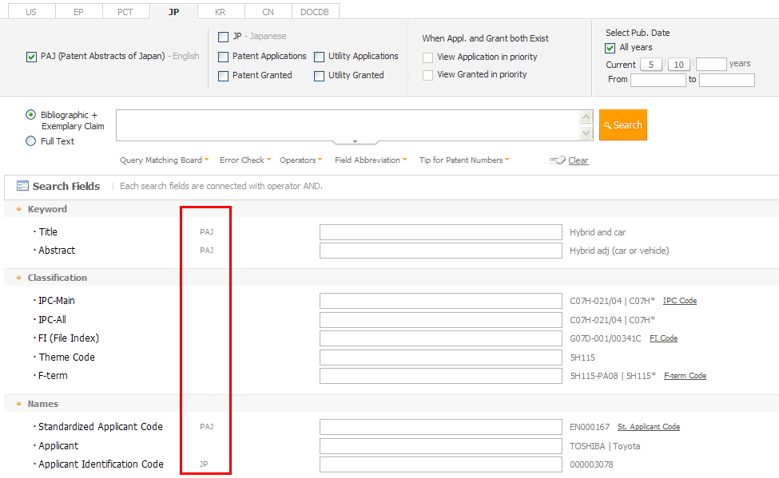Click the orange Search magnifier button
This screenshot has width=779, height=478.
coord(622,124)
